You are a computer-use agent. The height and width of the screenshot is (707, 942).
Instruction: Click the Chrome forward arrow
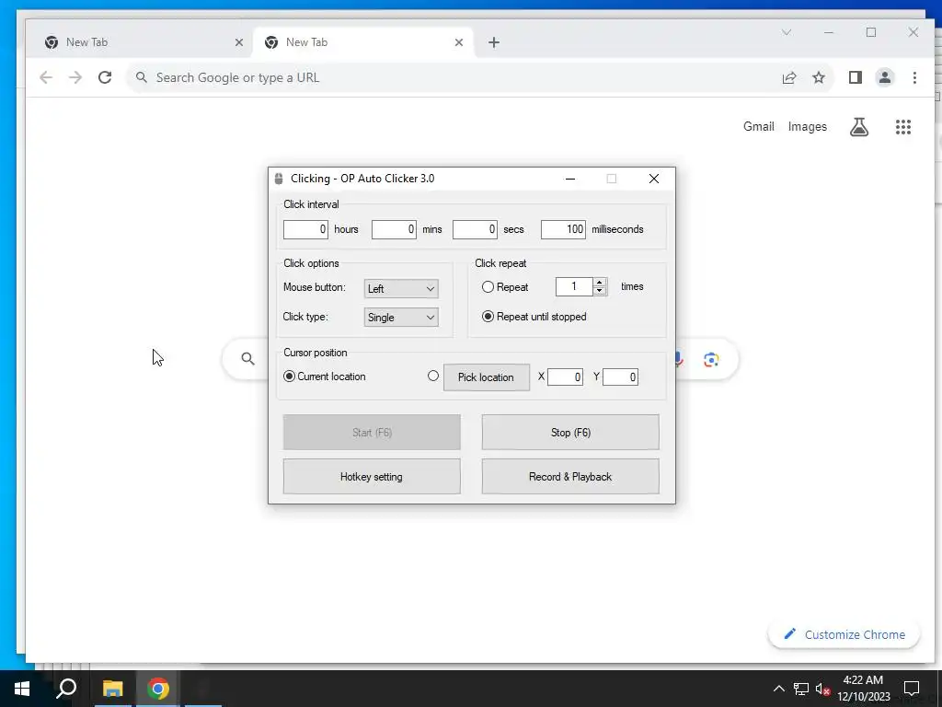[x=75, y=77]
